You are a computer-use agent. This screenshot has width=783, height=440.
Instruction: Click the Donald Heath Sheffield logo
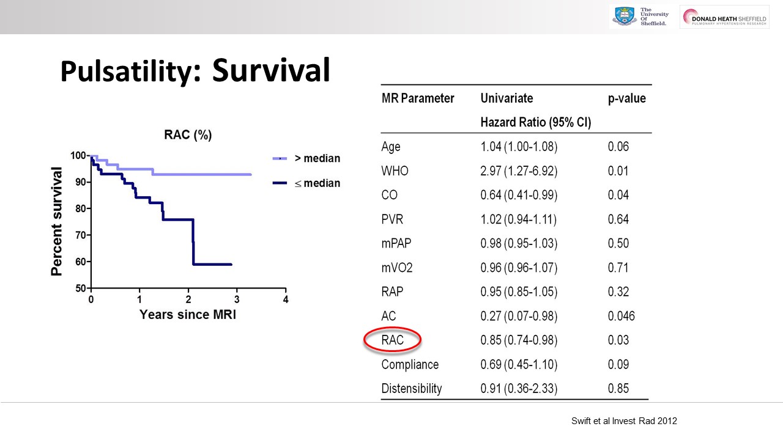click(x=724, y=18)
